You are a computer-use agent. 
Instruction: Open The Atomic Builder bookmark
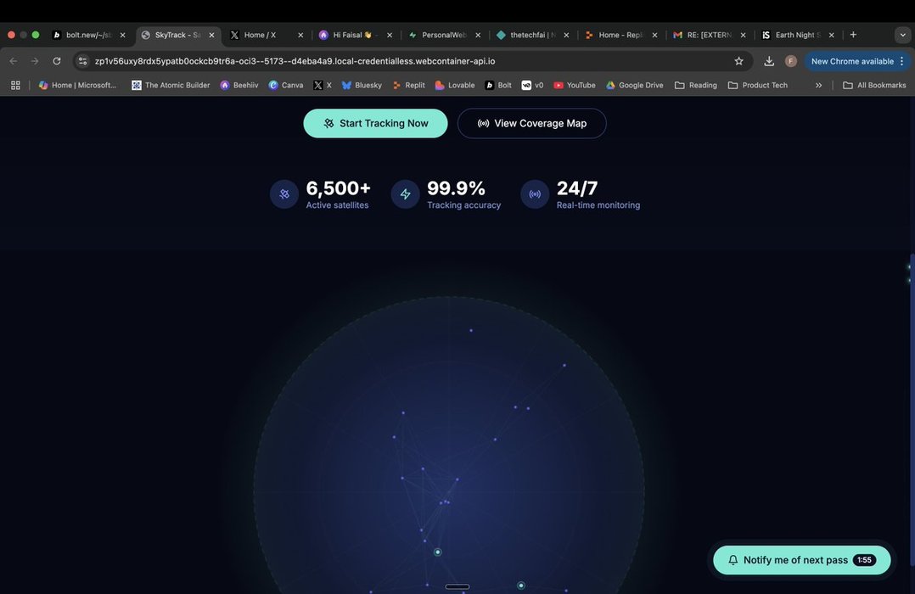click(171, 85)
